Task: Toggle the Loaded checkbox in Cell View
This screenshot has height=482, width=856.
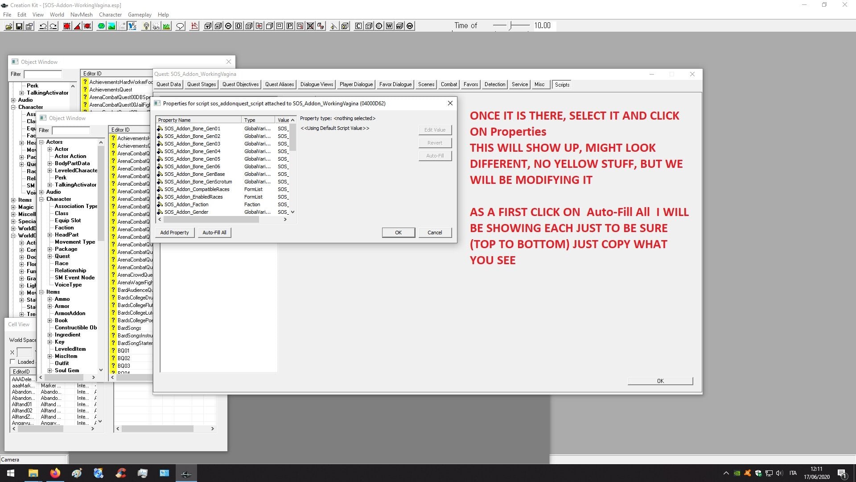Action: pyautogui.click(x=12, y=361)
